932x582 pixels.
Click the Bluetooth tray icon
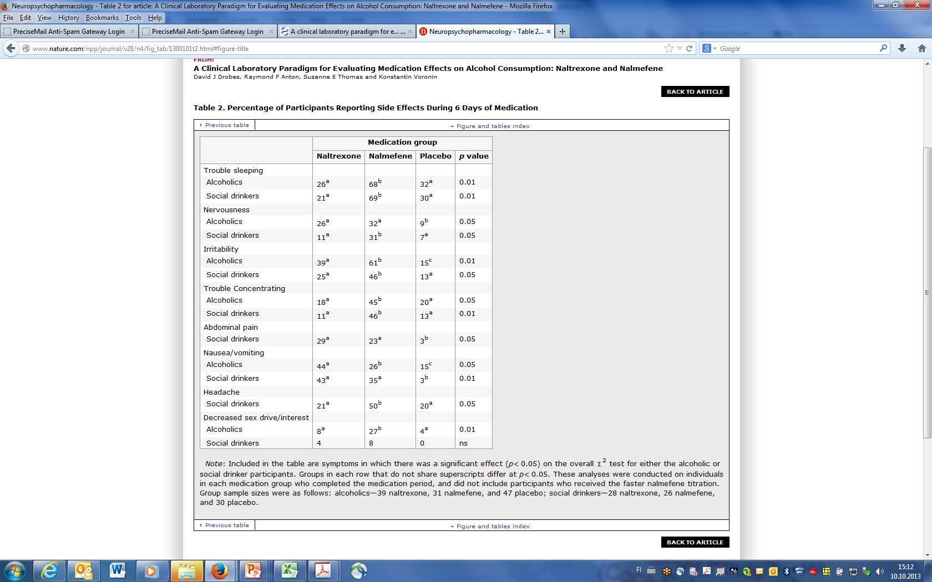point(786,571)
